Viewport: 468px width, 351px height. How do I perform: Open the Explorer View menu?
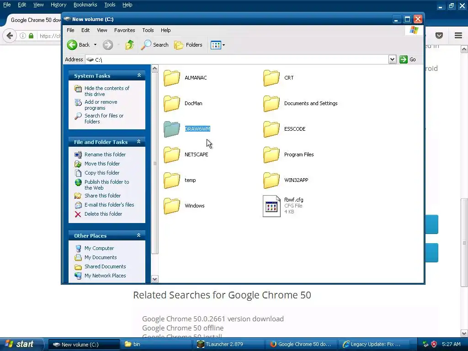[x=102, y=30]
